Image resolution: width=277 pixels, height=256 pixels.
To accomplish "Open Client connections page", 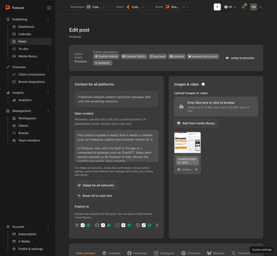I will point(32,75).
